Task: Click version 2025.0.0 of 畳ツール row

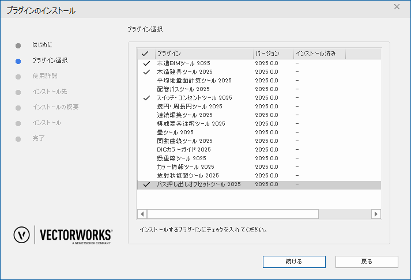Action: [266, 133]
